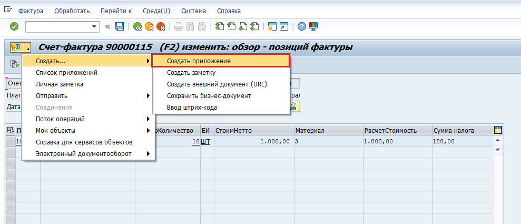Click the orange Exit icon
Screen dimensions: 521x224
(x=149, y=26)
